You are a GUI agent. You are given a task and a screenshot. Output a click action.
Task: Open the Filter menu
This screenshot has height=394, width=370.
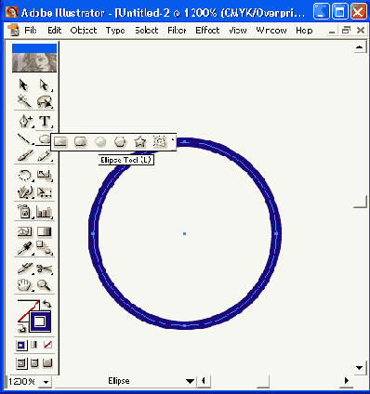(x=177, y=31)
